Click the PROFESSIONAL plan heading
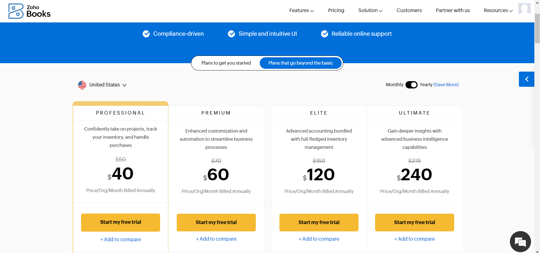The image size is (540, 253). pos(120,113)
